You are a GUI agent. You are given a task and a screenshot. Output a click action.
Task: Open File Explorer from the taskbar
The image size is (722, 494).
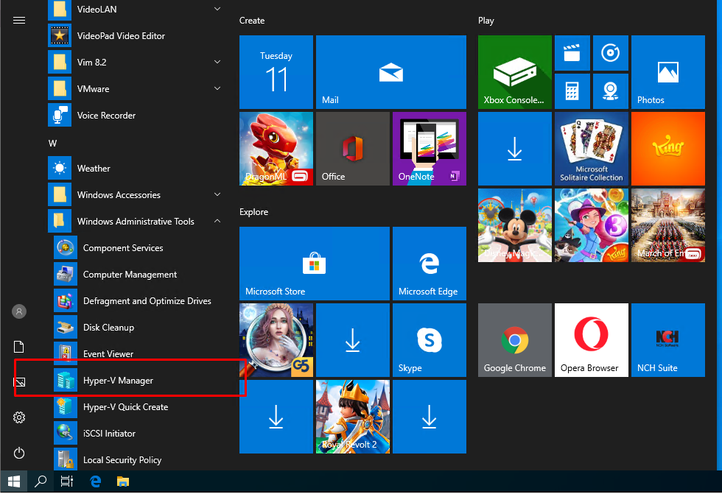tap(123, 481)
